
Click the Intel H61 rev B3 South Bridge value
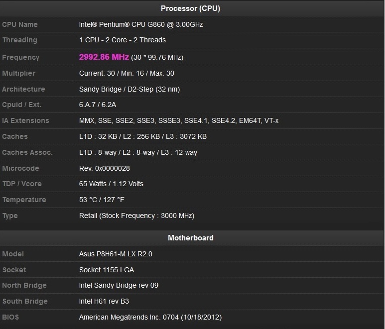(x=104, y=301)
